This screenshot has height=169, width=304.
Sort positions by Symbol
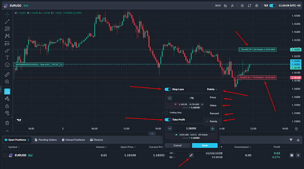click(x=14, y=147)
